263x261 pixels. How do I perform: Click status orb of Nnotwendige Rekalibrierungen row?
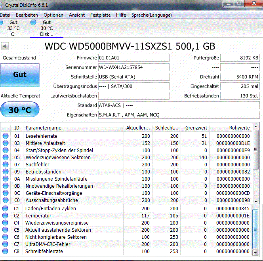pos(6,186)
